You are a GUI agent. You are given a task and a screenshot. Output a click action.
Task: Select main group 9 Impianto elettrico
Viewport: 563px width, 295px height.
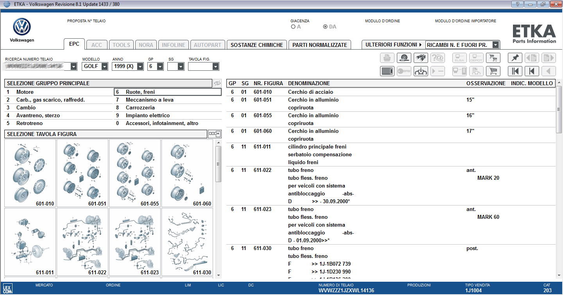pyautogui.click(x=168, y=115)
